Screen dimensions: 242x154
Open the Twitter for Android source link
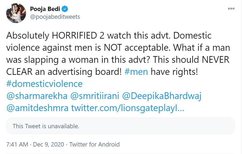pos(95,144)
